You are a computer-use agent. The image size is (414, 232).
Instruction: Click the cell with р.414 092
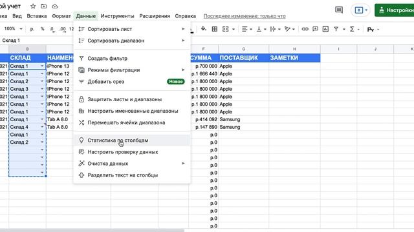203,119
